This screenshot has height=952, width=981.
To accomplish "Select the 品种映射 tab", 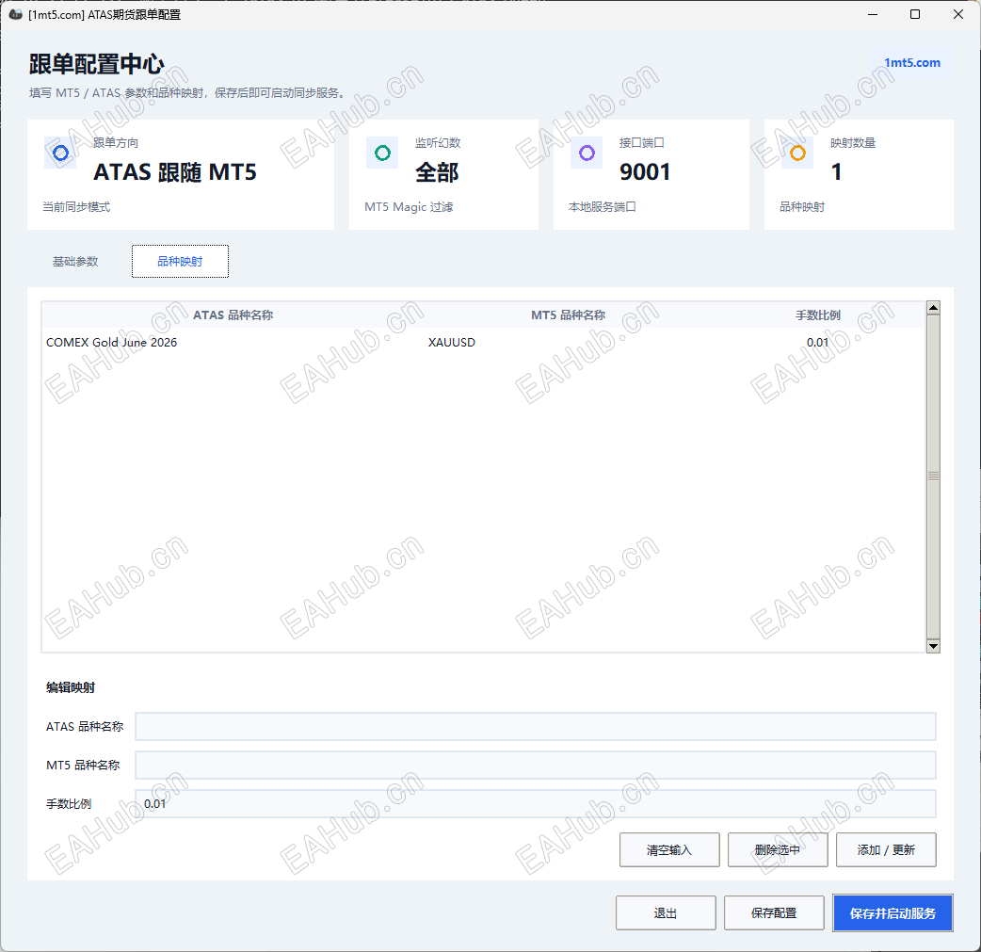I will (180, 262).
